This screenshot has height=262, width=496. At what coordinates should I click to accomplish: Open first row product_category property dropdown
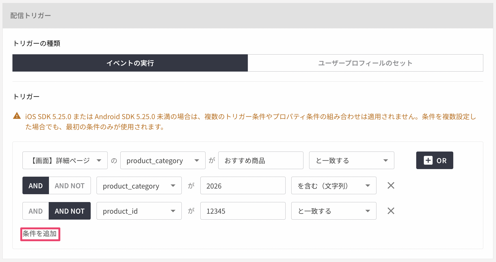click(163, 160)
